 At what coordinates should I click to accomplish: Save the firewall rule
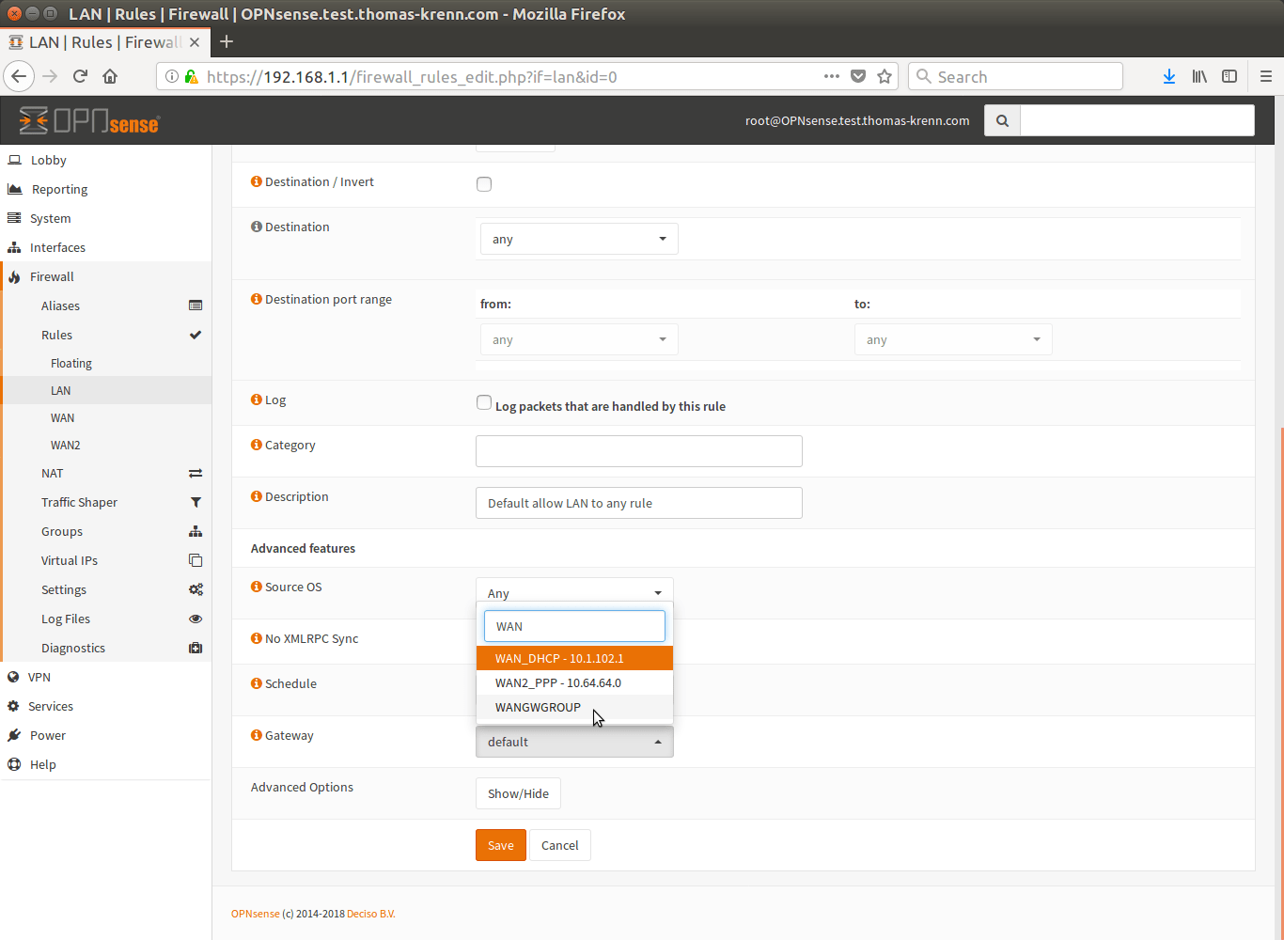coord(500,845)
